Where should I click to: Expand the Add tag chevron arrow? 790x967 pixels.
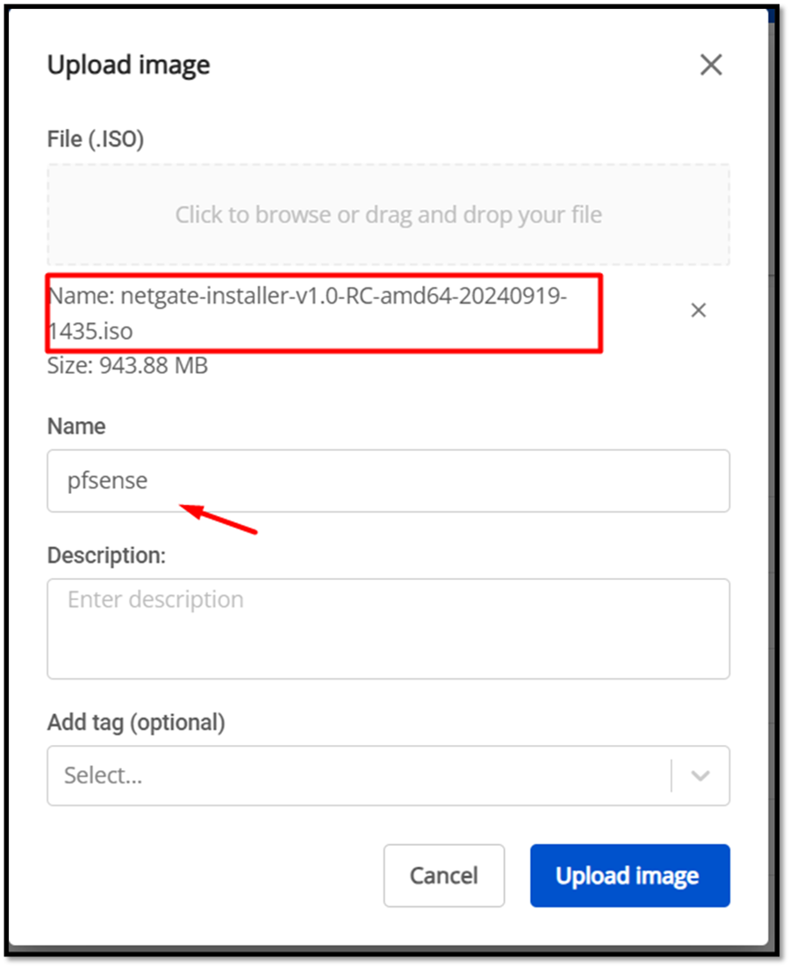[x=700, y=776]
